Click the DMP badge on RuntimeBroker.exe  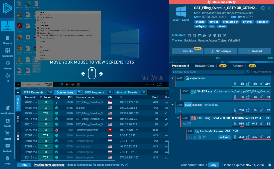point(235,131)
